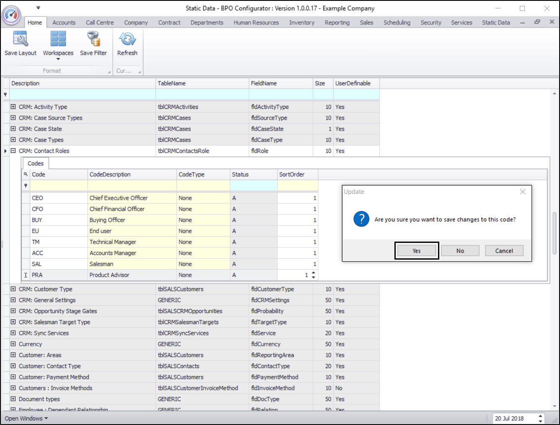The width and height of the screenshot is (560, 425).
Task: Click the Refresh icon in ribbon
Action: pyautogui.click(x=127, y=39)
